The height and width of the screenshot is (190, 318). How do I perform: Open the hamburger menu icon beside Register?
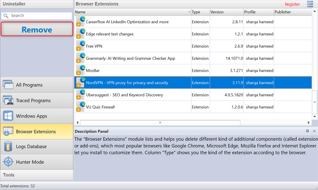[x=310, y=4]
